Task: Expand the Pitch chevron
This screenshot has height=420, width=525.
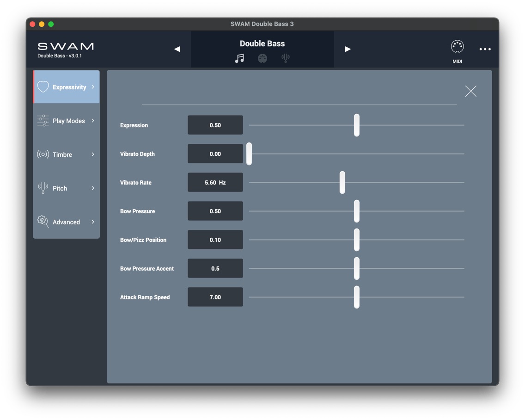Action: pyautogui.click(x=93, y=188)
